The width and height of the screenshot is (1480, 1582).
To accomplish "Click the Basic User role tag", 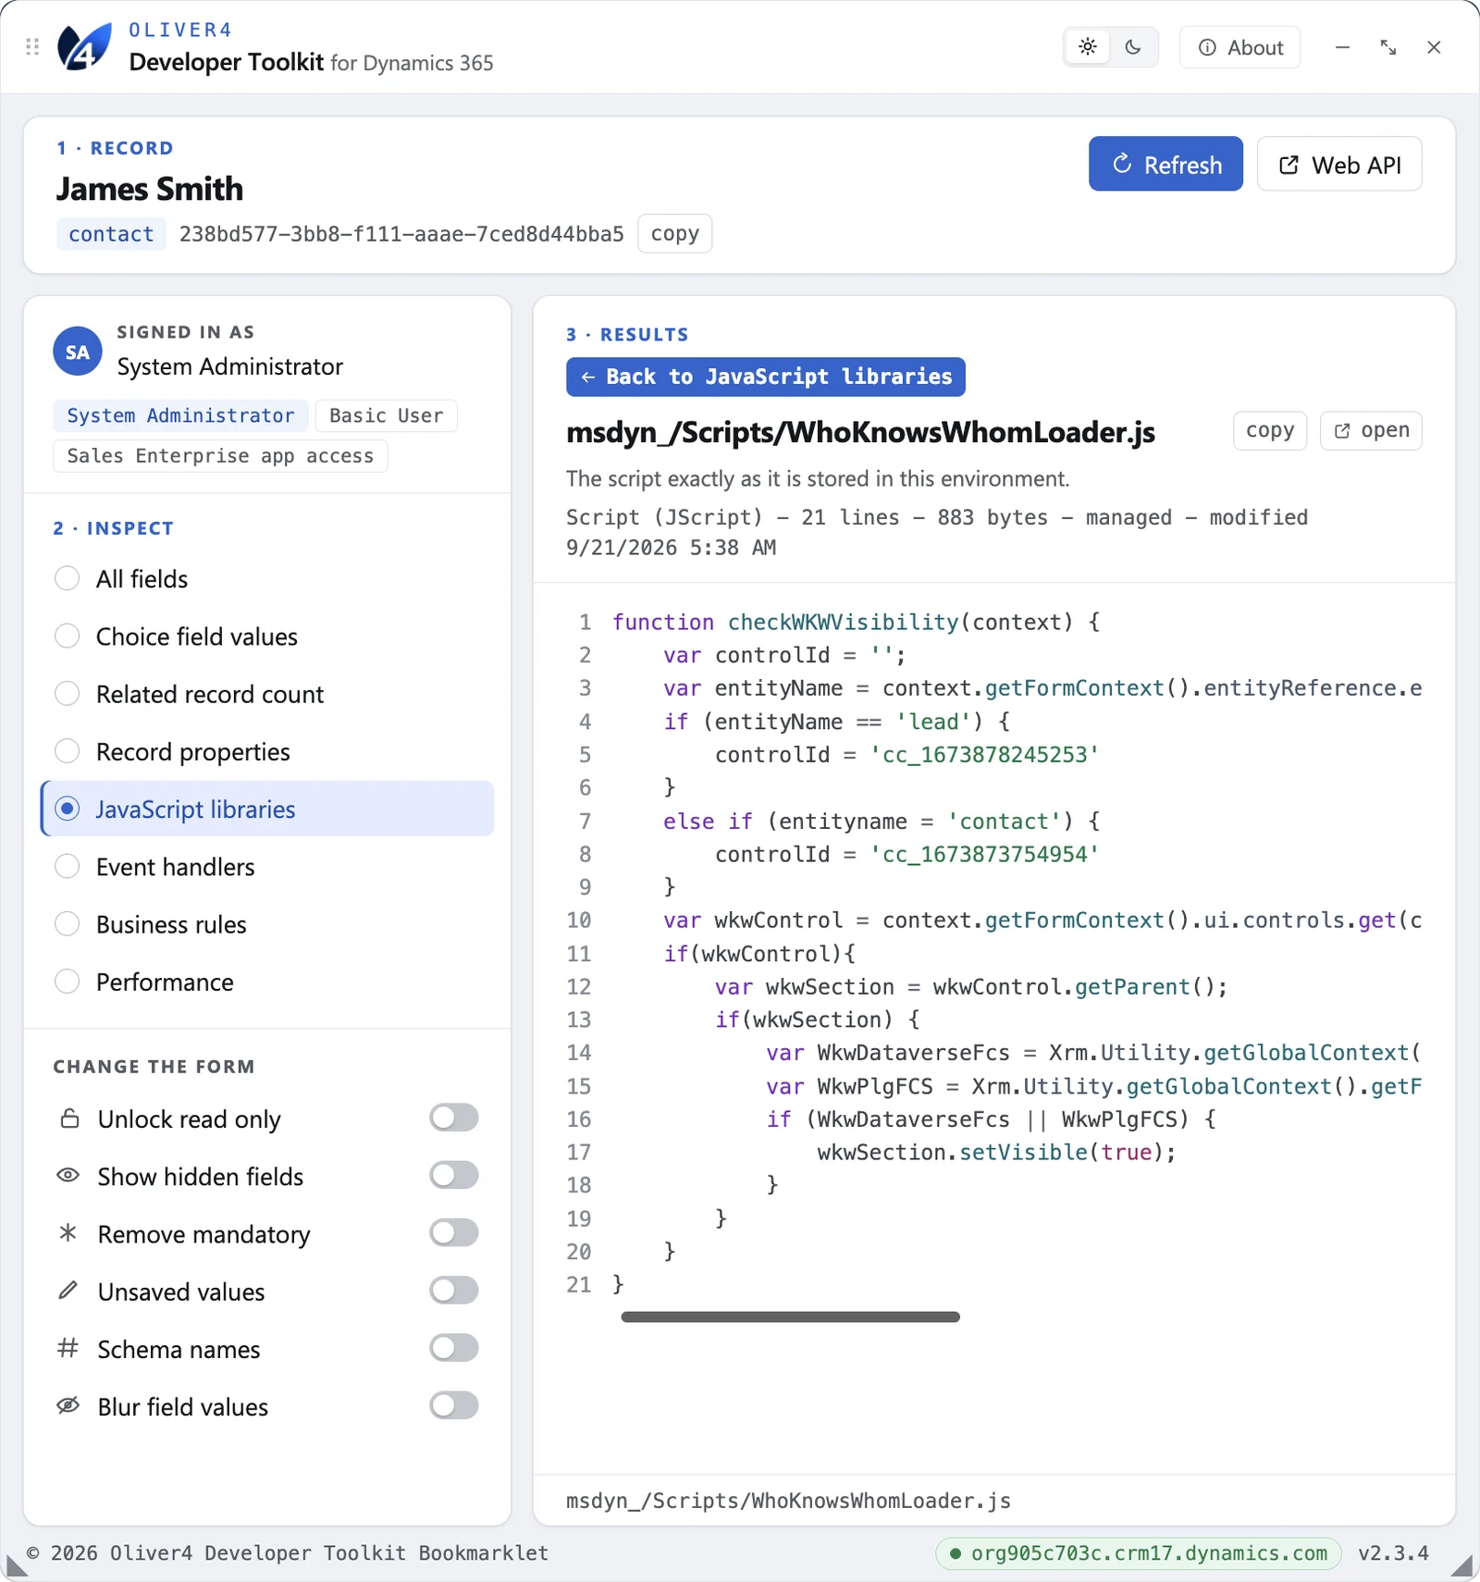I will pyautogui.click(x=386, y=415).
